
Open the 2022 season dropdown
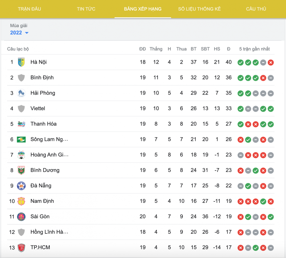(19, 33)
